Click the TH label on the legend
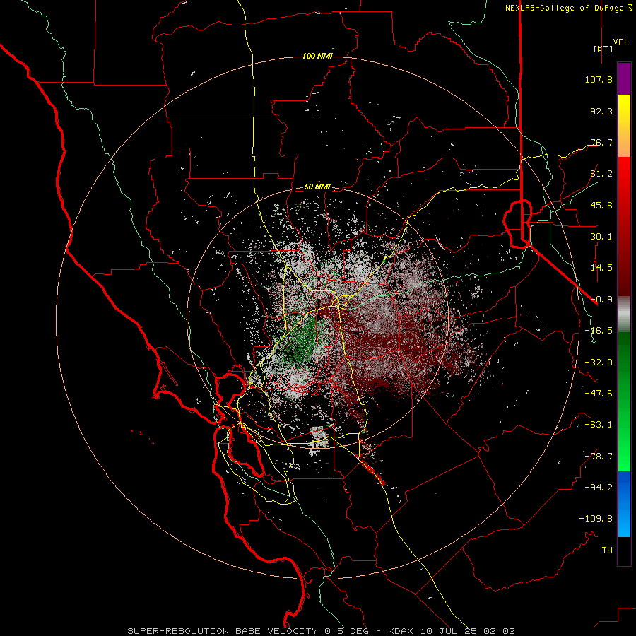Screen dimensions: 636x636 607,550
